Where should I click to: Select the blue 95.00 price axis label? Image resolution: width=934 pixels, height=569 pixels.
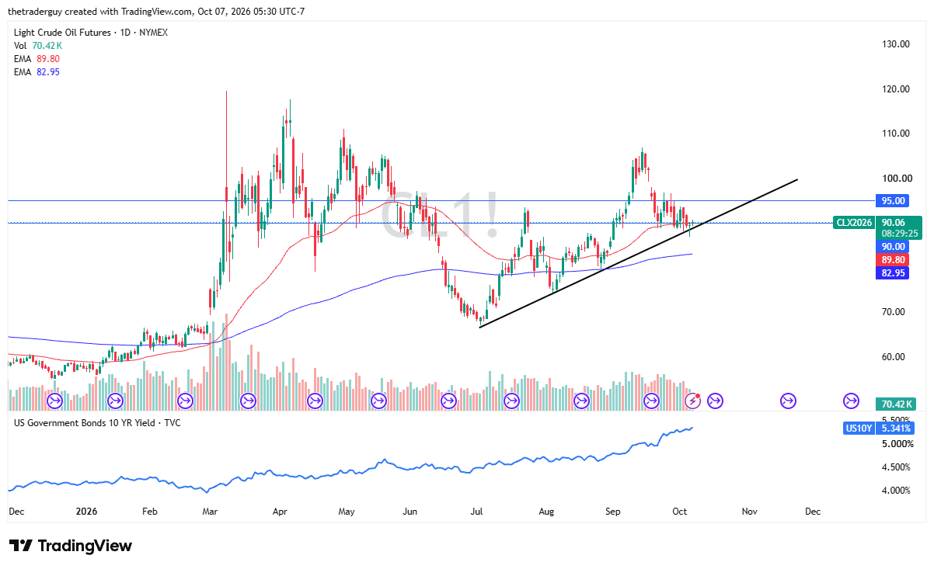[893, 200]
